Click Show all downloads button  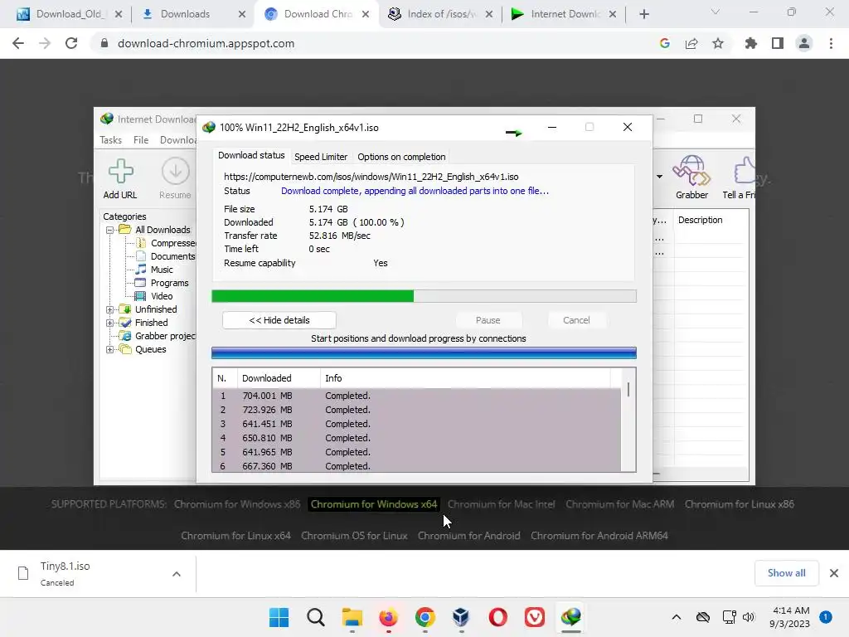pyautogui.click(x=786, y=573)
